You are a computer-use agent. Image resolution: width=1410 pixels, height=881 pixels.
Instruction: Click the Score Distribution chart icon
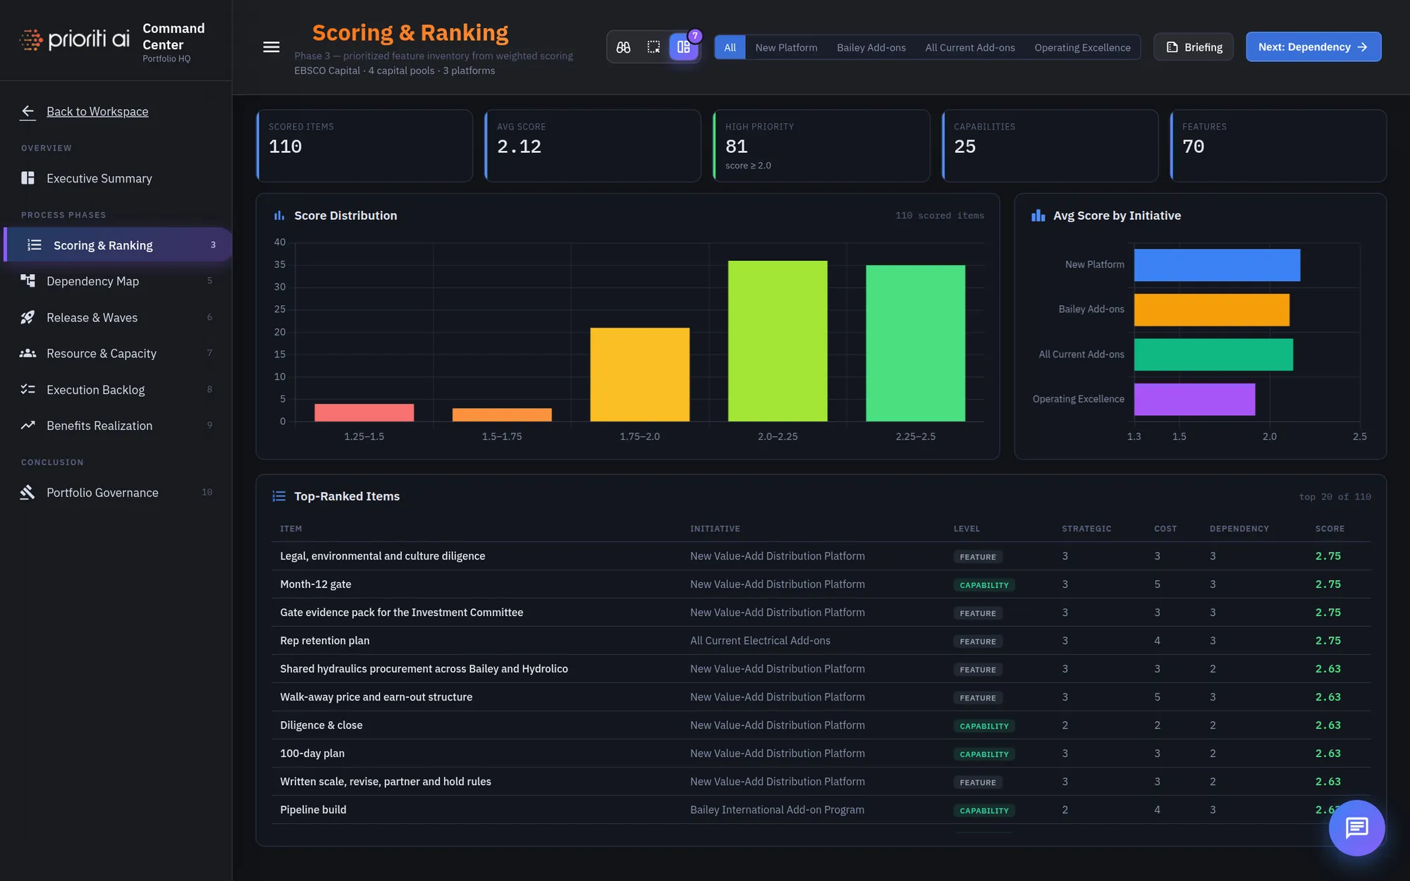point(279,216)
